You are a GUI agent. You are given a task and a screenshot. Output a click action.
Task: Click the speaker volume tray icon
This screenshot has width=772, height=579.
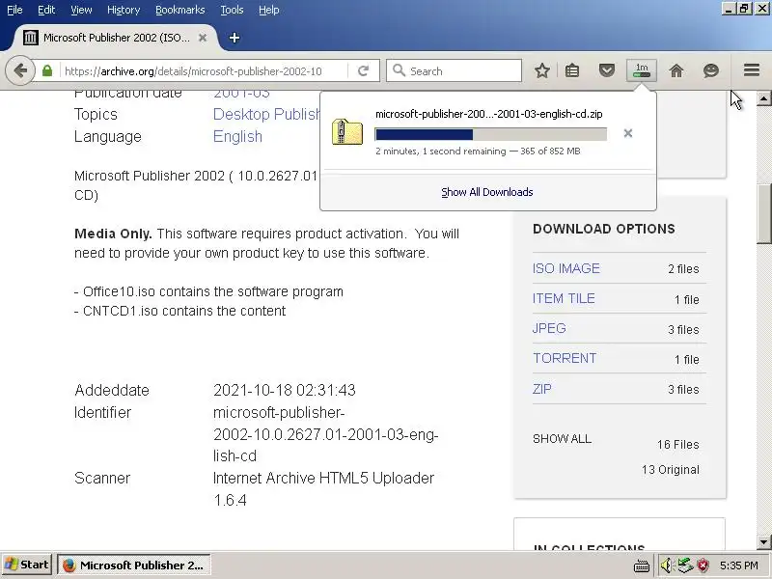click(x=666, y=565)
